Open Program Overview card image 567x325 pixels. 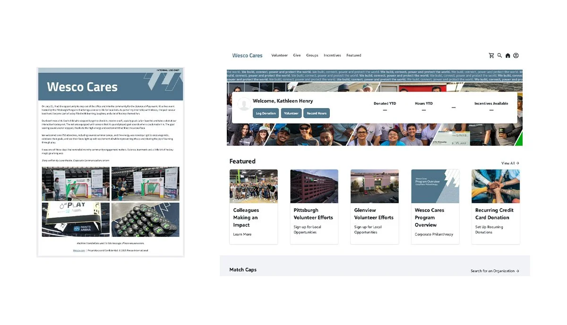click(435, 186)
